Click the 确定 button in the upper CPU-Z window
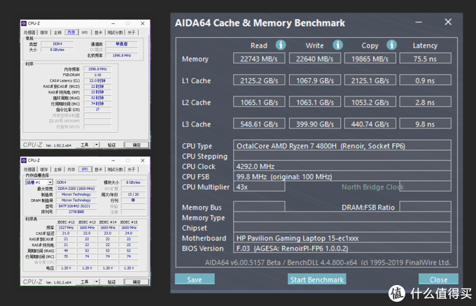This screenshot has height=306, width=476. click(136, 145)
